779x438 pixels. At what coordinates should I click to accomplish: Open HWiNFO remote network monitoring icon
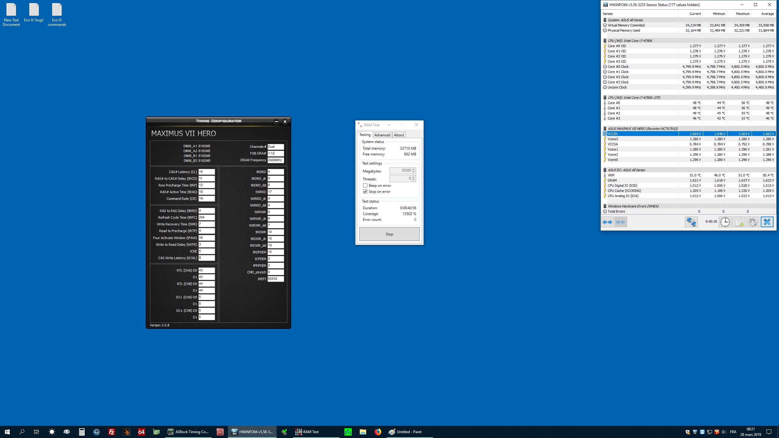tap(691, 222)
